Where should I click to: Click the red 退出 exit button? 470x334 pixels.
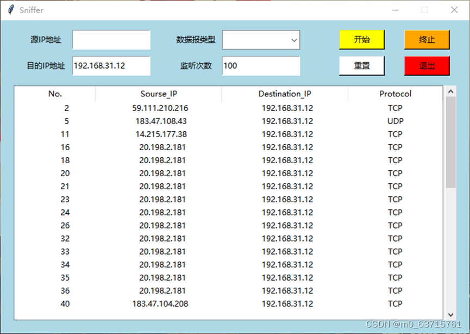427,66
